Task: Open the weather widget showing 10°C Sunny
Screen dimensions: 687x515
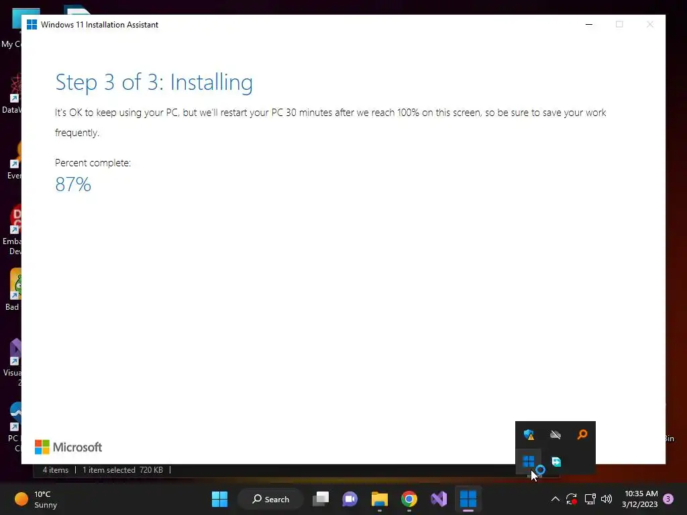Action: click(x=36, y=499)
